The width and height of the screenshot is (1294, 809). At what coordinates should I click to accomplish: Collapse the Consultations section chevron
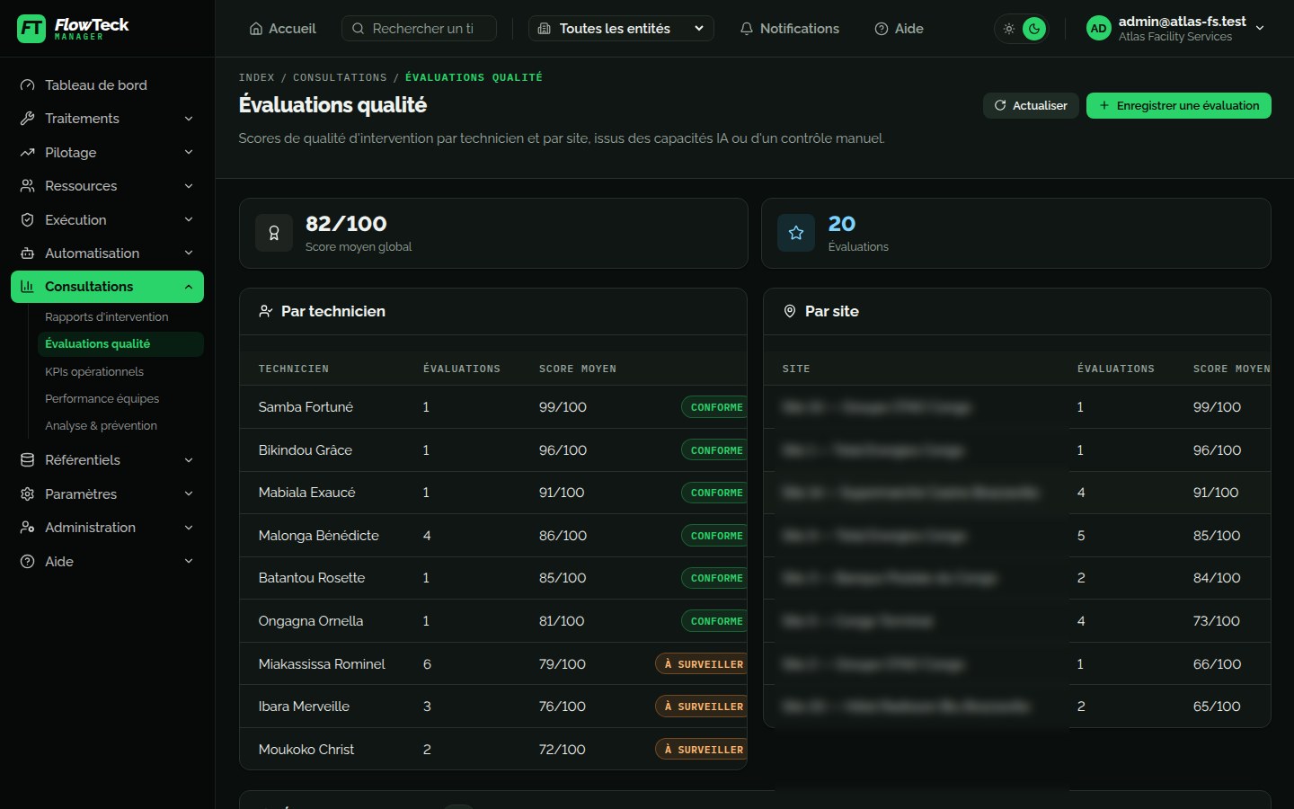(x=189, y=287)
